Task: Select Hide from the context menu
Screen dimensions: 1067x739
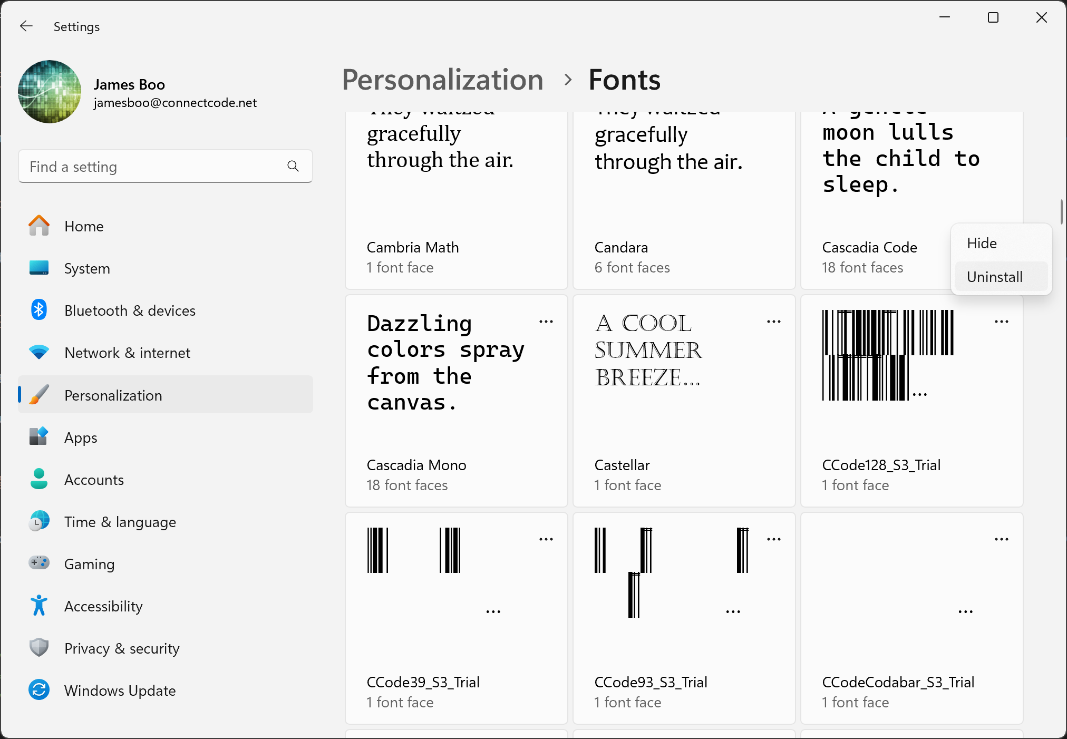Action: (x=1001, y=243)
